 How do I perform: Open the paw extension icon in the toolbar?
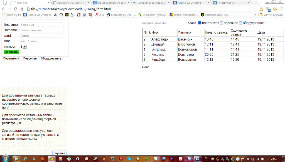tap(275, 9)
